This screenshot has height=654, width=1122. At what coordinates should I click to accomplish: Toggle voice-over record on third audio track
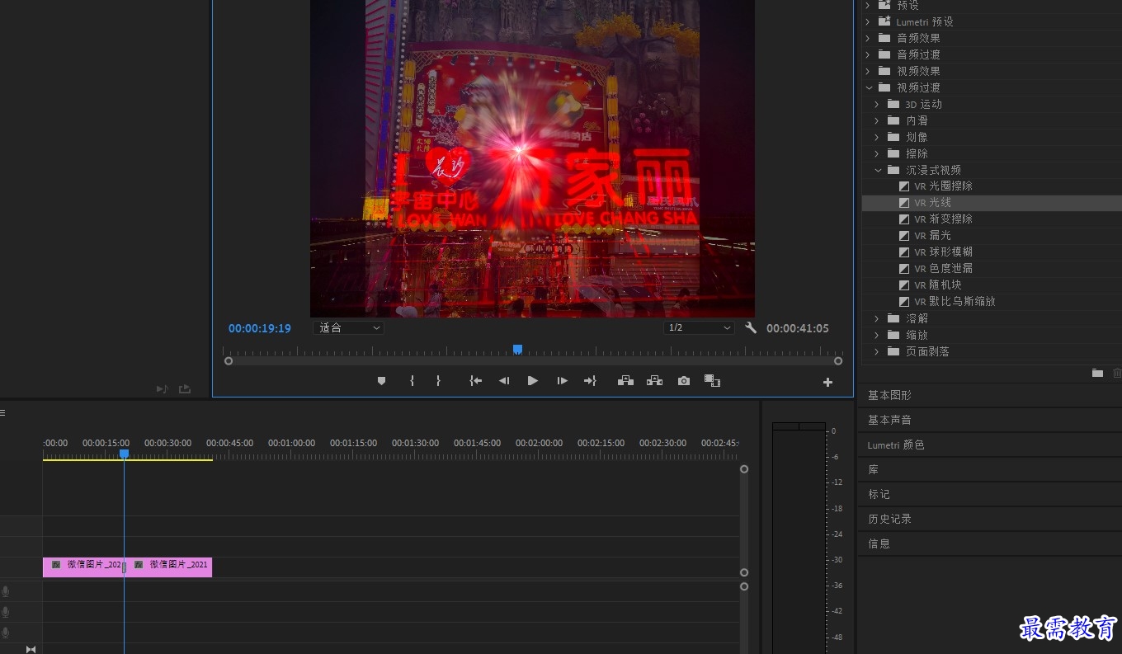(x=5, y=633)
